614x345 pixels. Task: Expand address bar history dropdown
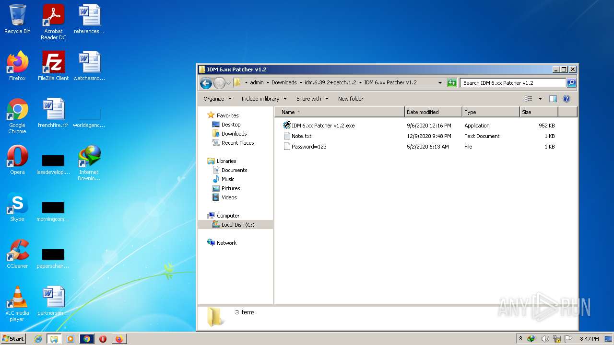pyautogui.click(x=440, y=83)
